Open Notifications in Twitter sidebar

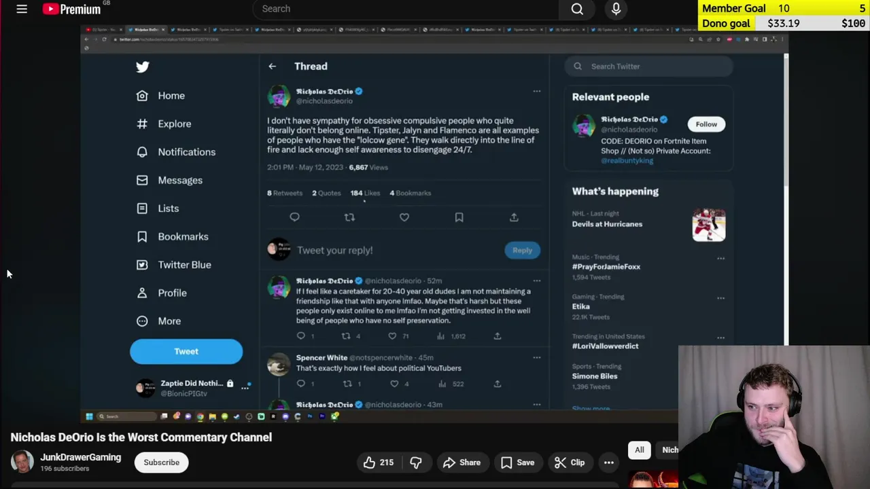tap(176, 152)
